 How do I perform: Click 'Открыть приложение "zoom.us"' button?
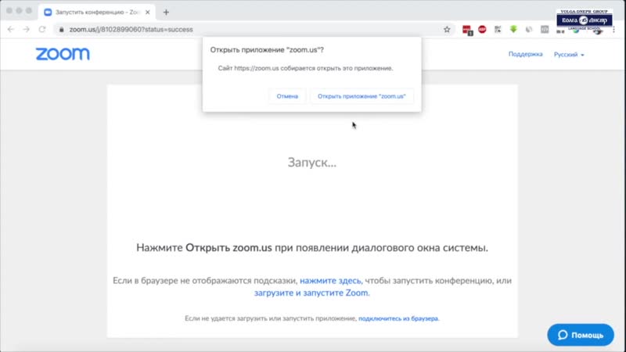pos(362,96)
